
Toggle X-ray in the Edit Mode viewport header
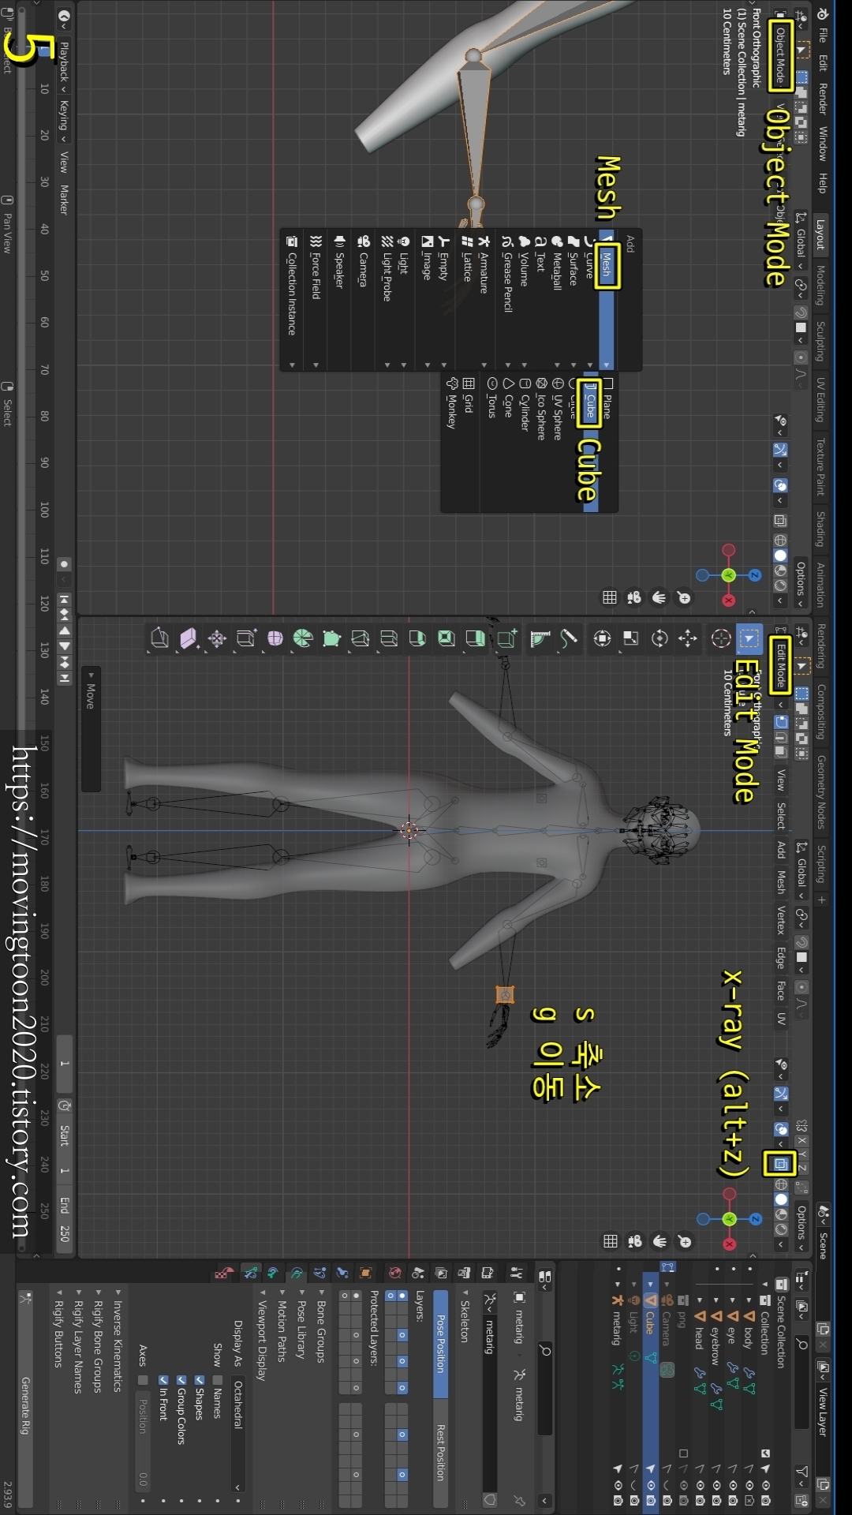pos(780,1163)
